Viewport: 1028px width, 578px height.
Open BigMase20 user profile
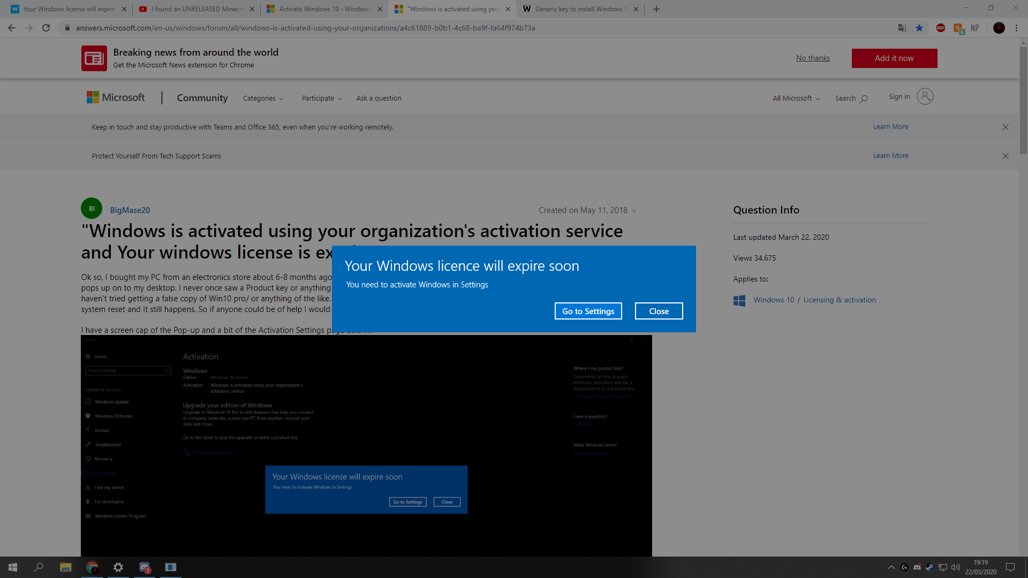[x=130, y=210]
